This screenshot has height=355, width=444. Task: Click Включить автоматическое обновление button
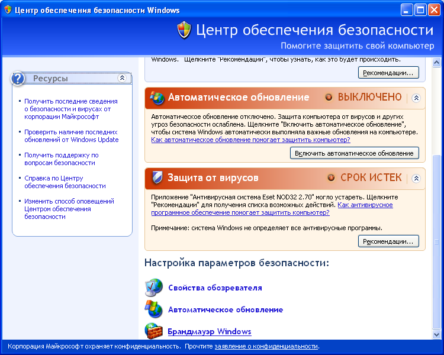click(354, 153)
